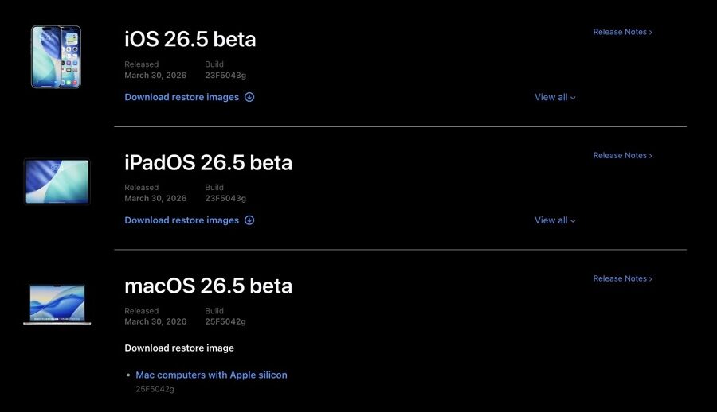This screenshot has width=717, height=412.
Task: Click the download arrow icon for iOS
Action: click(249, 97)
